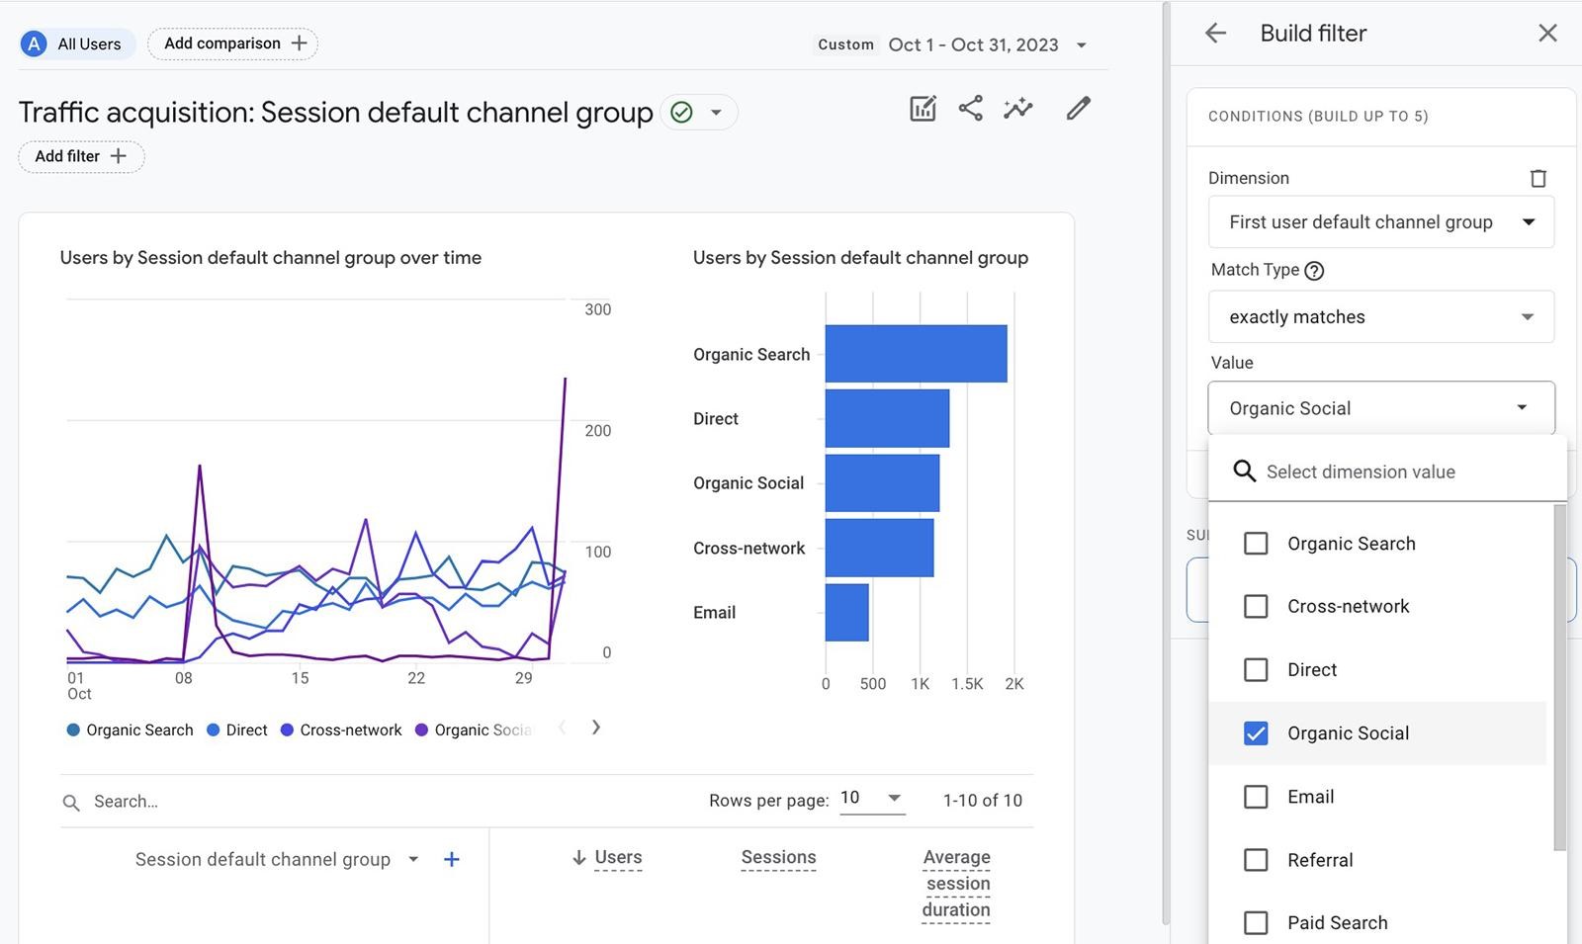Open the customize report chart-edit icon
This screenshot has height=944, width=1582.
pyautogui.click(x=923, y=108)
